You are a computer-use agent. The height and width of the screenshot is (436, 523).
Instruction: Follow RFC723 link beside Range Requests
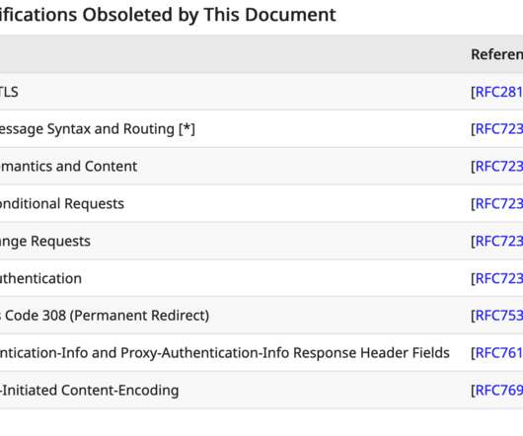click(499, 241)
